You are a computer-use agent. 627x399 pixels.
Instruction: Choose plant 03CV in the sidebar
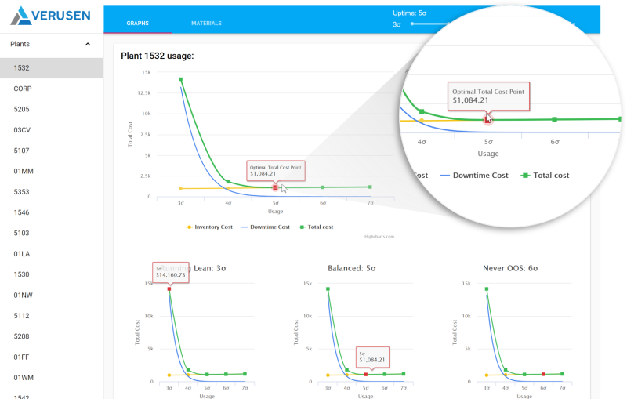[x=22, y=130]
